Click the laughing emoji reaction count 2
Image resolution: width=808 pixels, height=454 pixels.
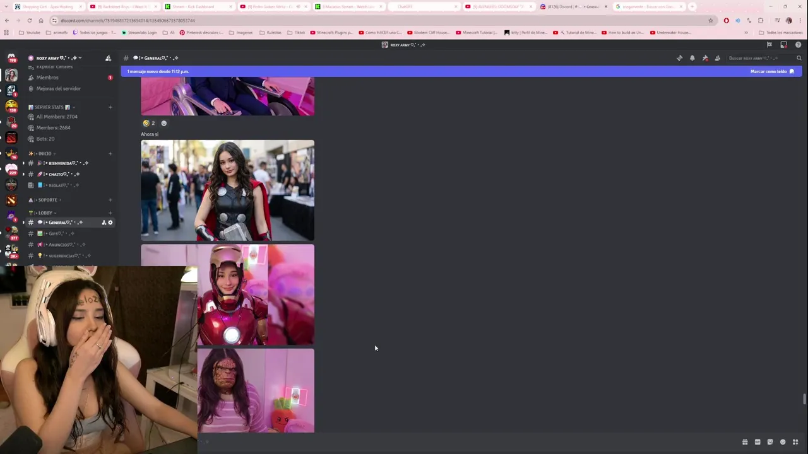coord(149,123)
